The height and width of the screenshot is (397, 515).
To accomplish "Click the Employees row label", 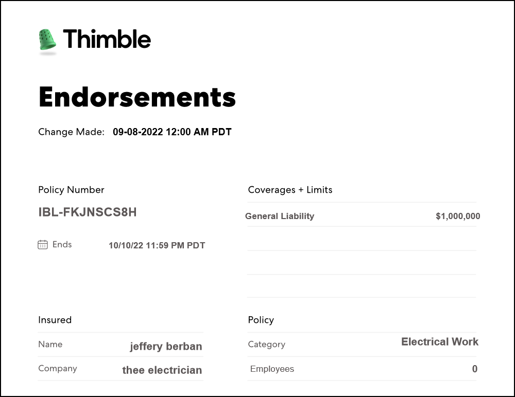I will click(272, 369).
